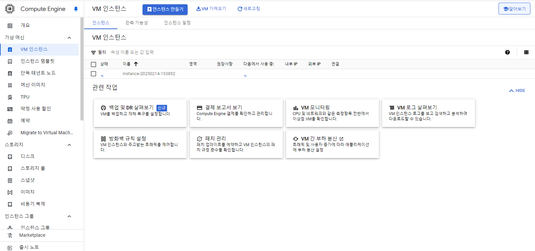This screenshot has width=535, height=251.
Task: Click the 다음에서 사용 중 column header
Action: coord(259,64)
